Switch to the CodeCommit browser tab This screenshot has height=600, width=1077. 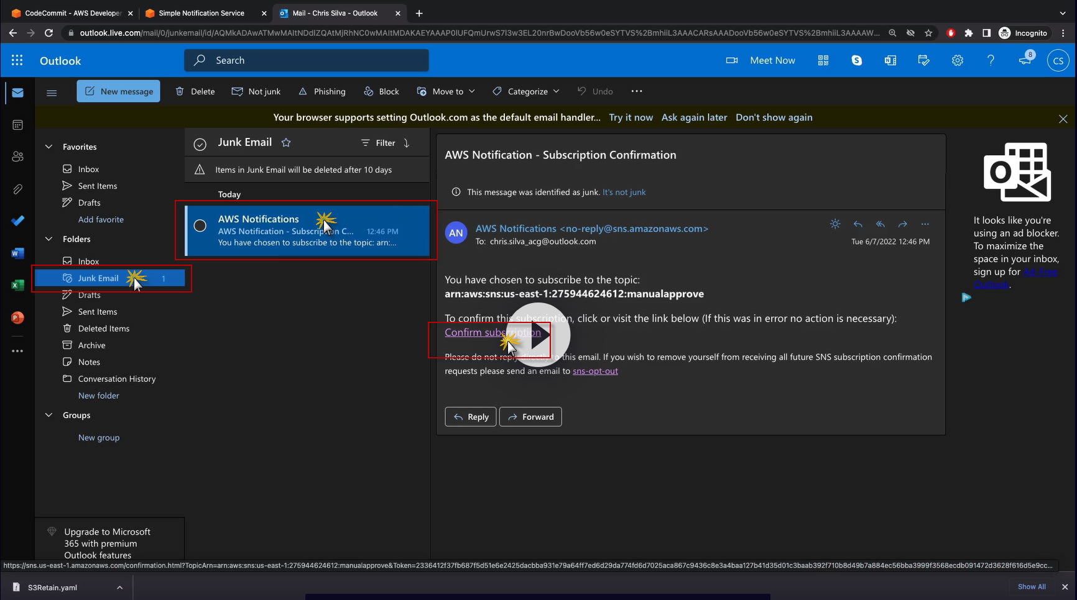click(x=72, y=13)
